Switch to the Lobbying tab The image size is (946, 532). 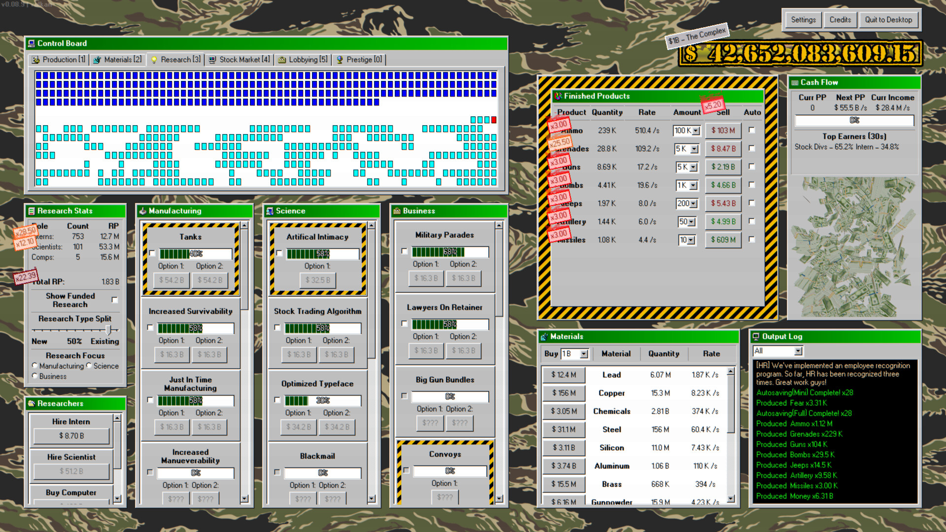click(302, 60)
